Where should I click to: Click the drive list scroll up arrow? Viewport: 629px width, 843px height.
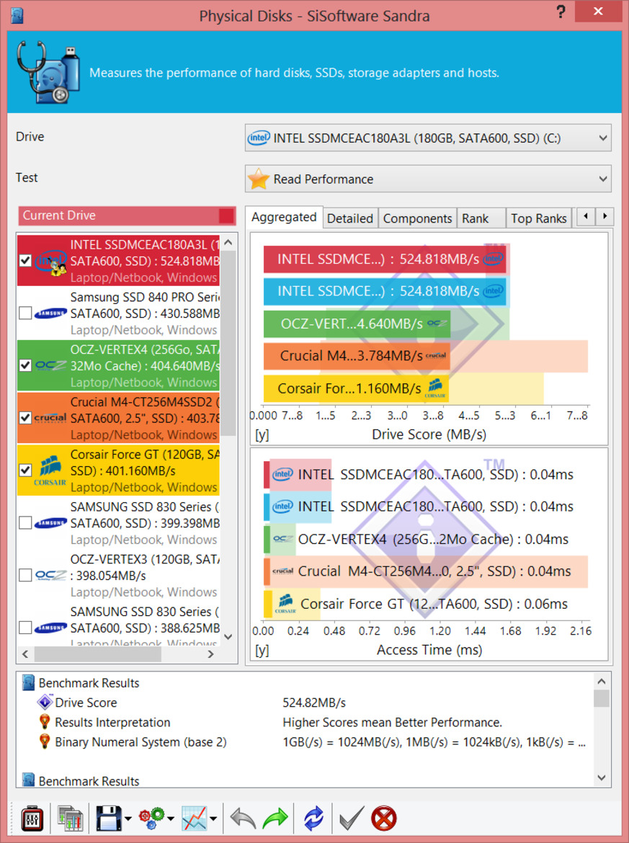(x=228, y=243)
